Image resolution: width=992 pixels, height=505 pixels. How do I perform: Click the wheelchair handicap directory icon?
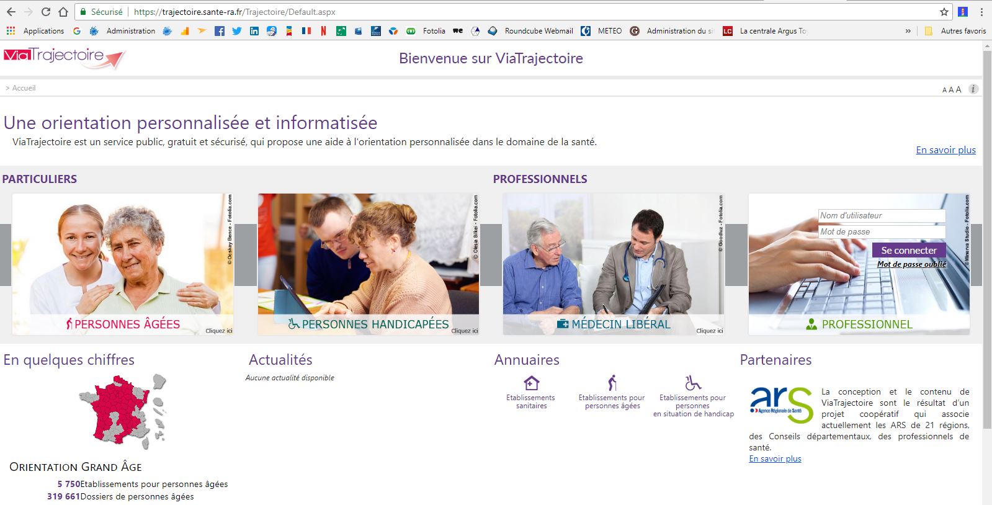pyautogui.click(x=693, y=382)
